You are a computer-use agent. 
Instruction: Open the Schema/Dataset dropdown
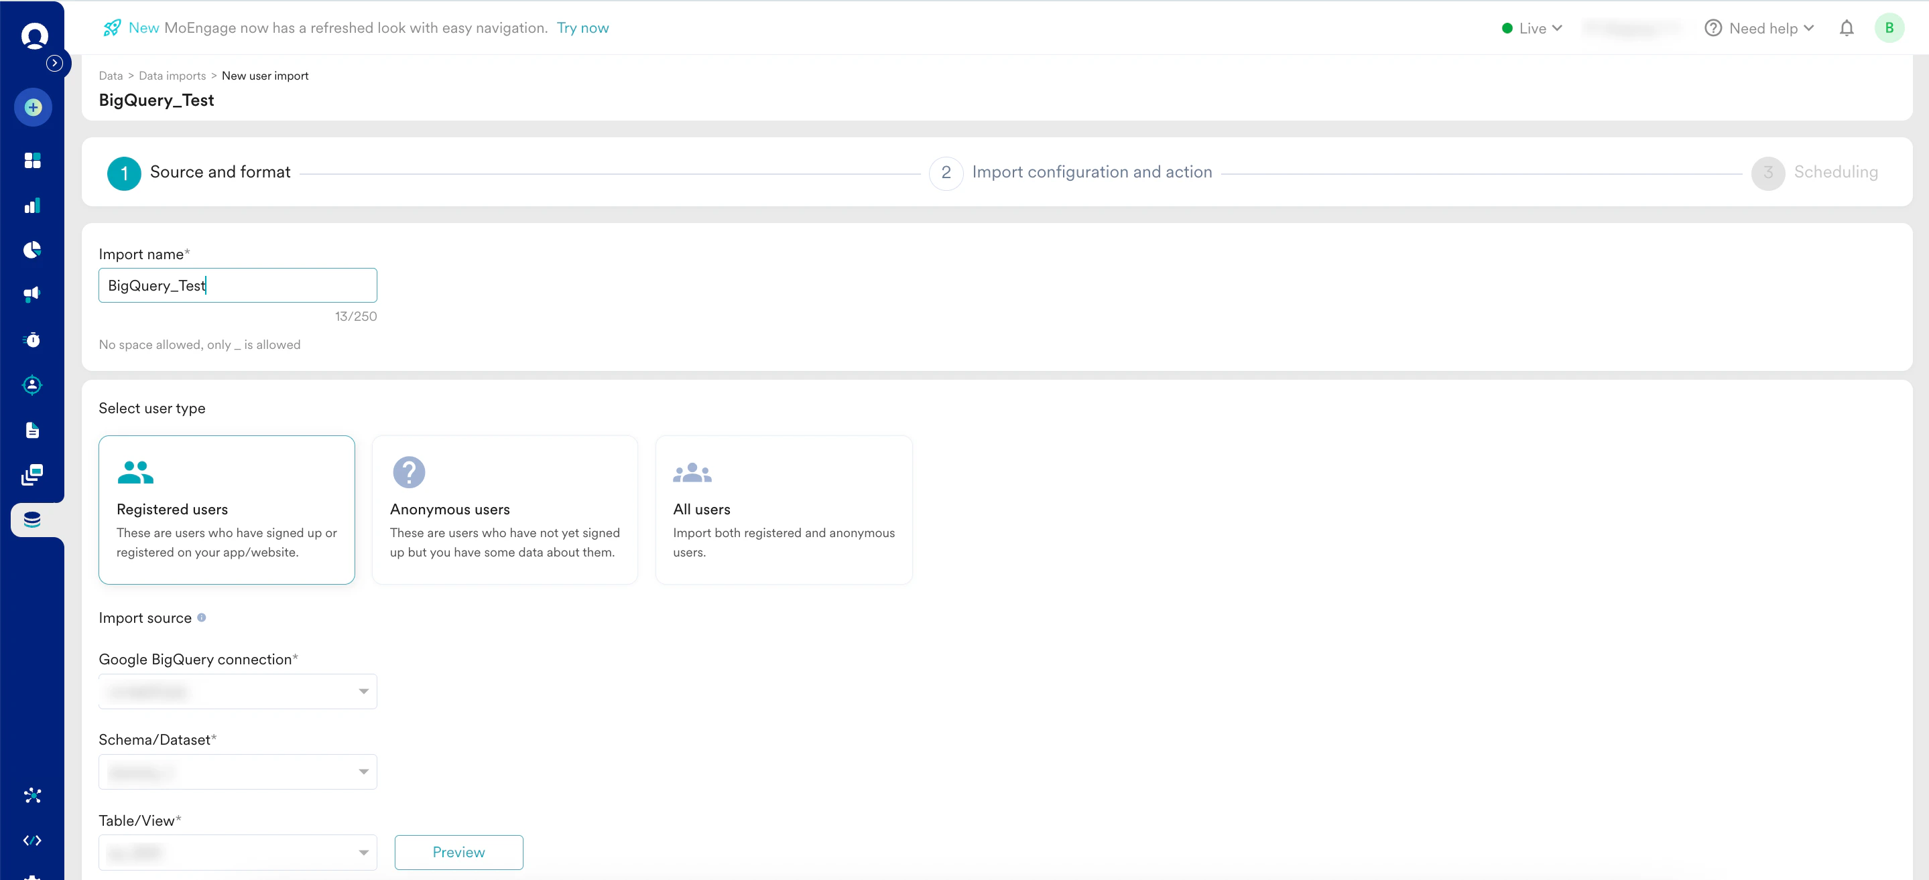(237, 772)
